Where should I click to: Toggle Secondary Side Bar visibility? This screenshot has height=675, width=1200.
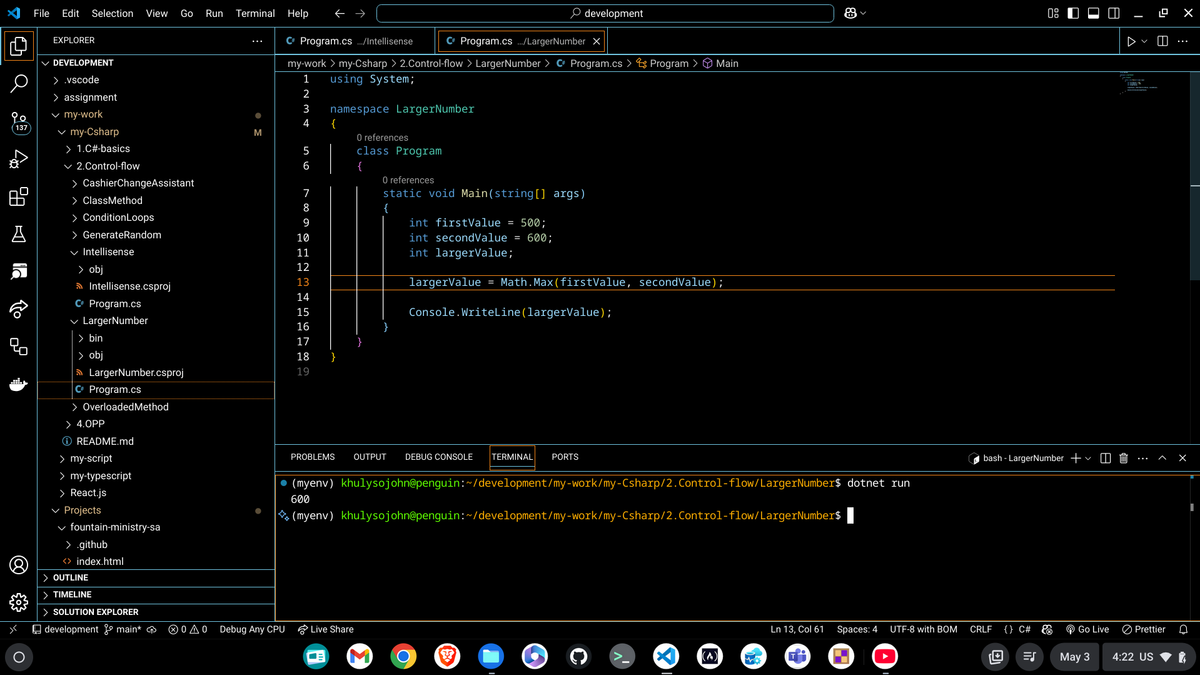point(1114,13)
